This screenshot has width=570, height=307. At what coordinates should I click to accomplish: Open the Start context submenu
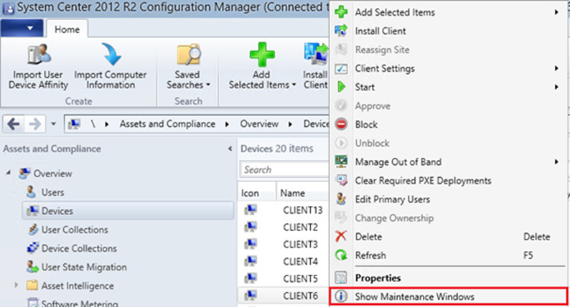pyautogui.click(x=449, y=88)
